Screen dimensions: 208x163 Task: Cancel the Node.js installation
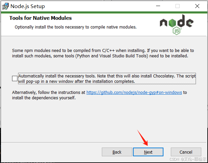[186, 152]
